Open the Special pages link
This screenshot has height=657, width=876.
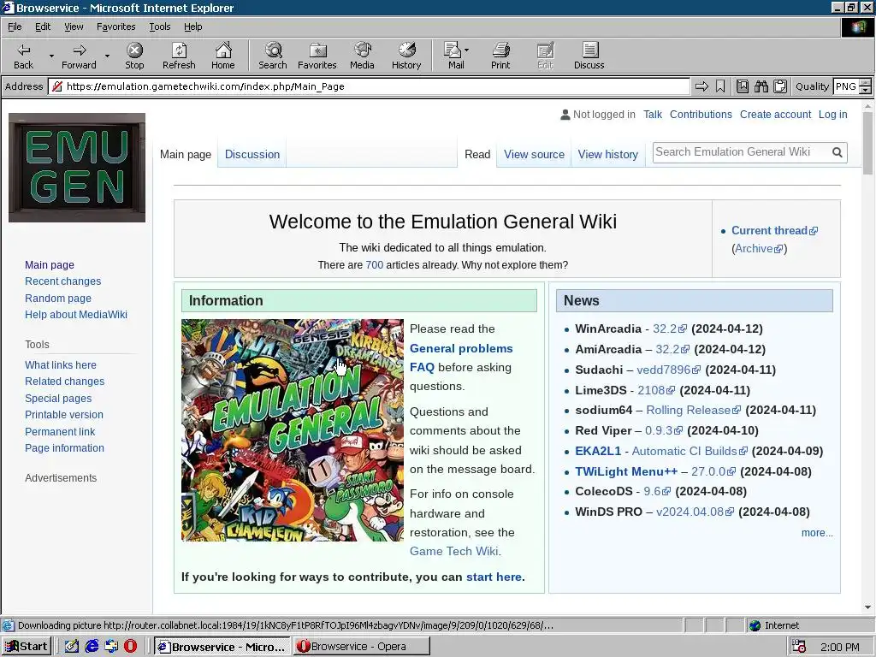click(x=58, y=398)
